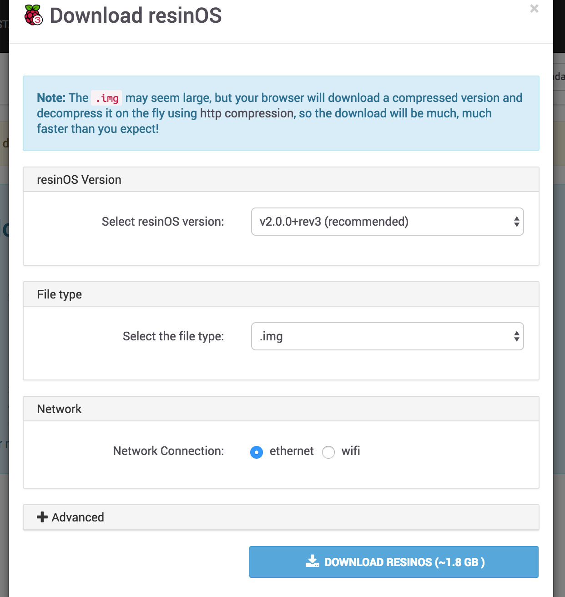The height and width of the screenshot is (597, 565).
Task: Expand the Advanced section label
Action: pyautogui.click(x=78, y=517)
